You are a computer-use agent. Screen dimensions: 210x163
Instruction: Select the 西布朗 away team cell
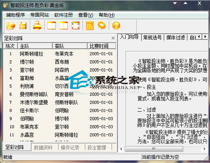pyautogui.click(x=62, y=62)
